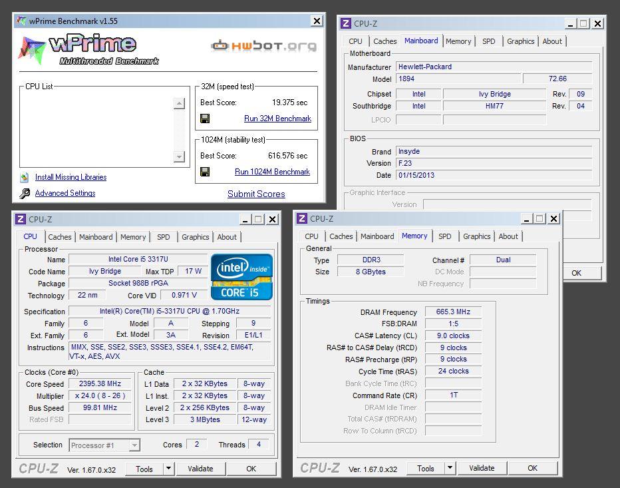Open the Memory tab in the CPU window
Screen dimensions: 620x488
pos(133,237)
